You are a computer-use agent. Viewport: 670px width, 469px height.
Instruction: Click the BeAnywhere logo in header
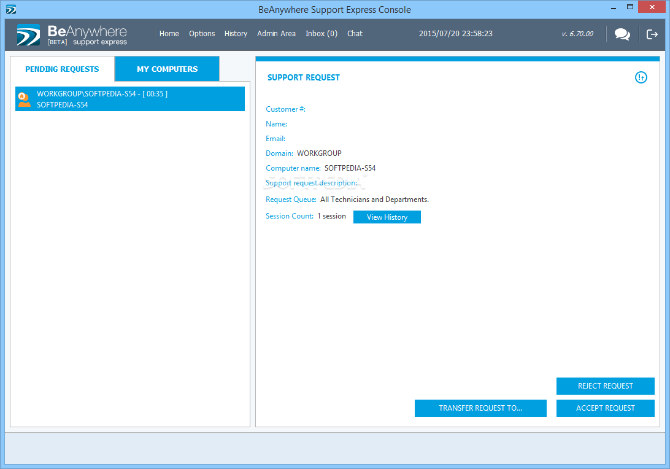click(72, 34)
